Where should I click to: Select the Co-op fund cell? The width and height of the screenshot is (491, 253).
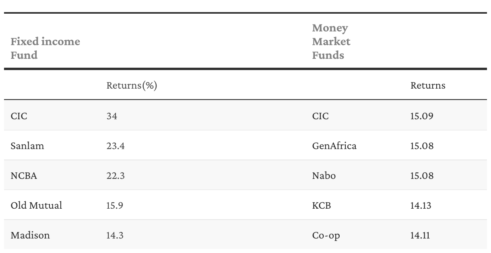(326, 235)
